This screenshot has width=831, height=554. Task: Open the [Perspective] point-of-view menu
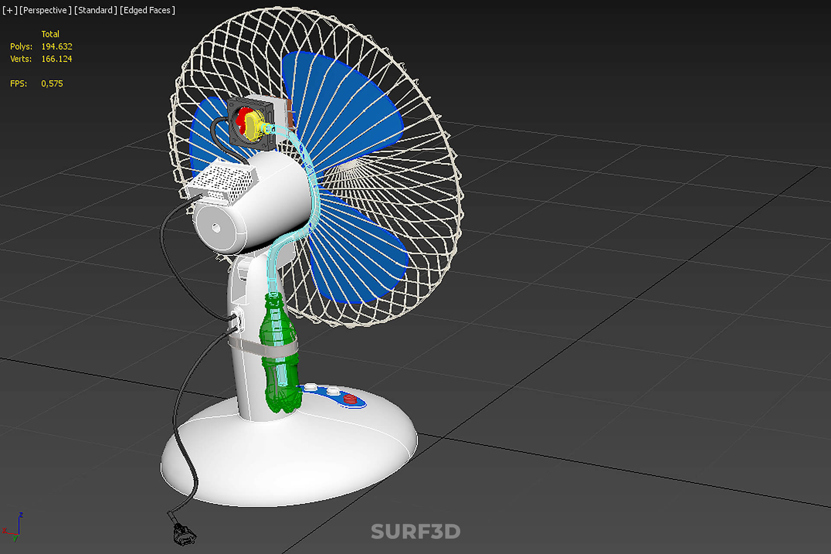tap(45, 10)
